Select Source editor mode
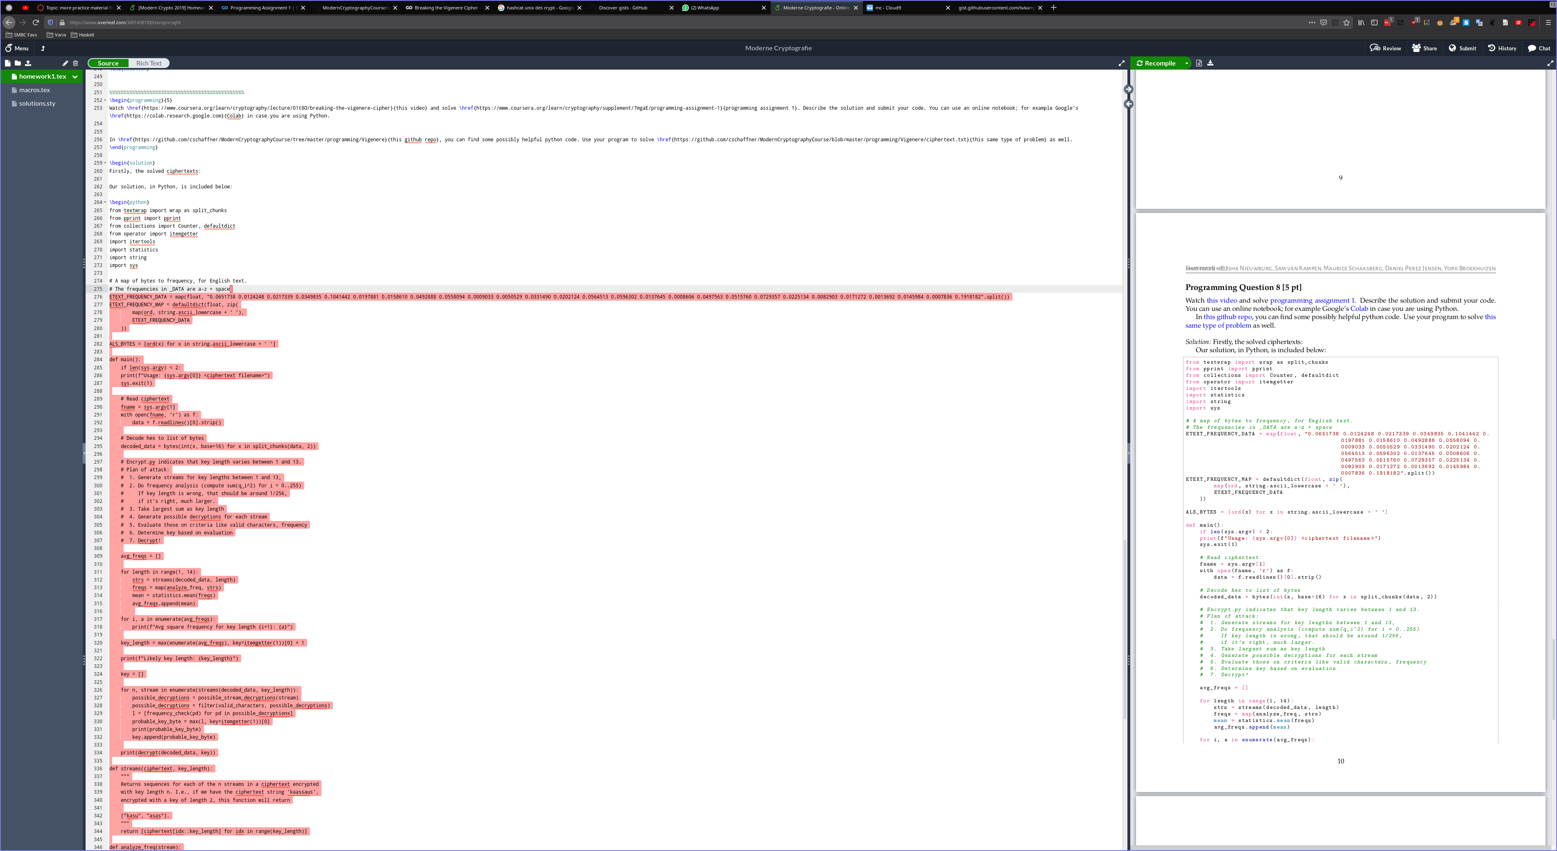The image size is (1557, 851). (108, 63)
